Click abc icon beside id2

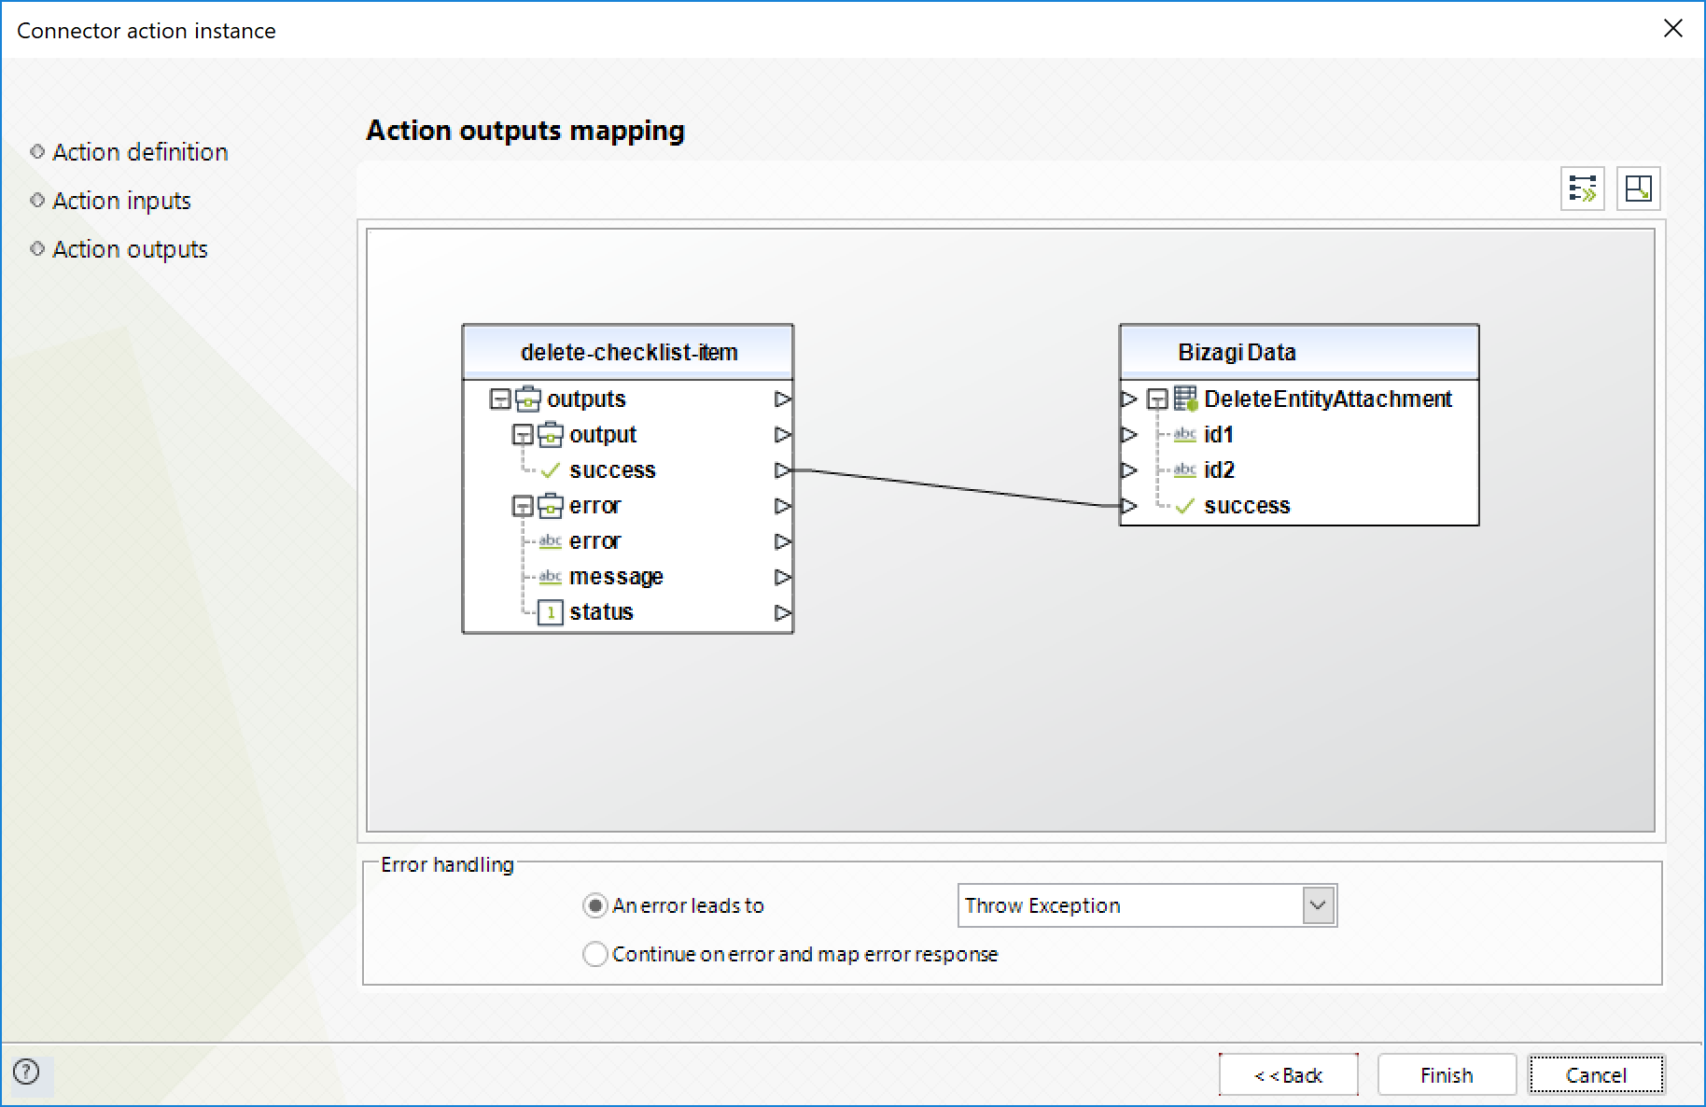tap(1185, 469)
